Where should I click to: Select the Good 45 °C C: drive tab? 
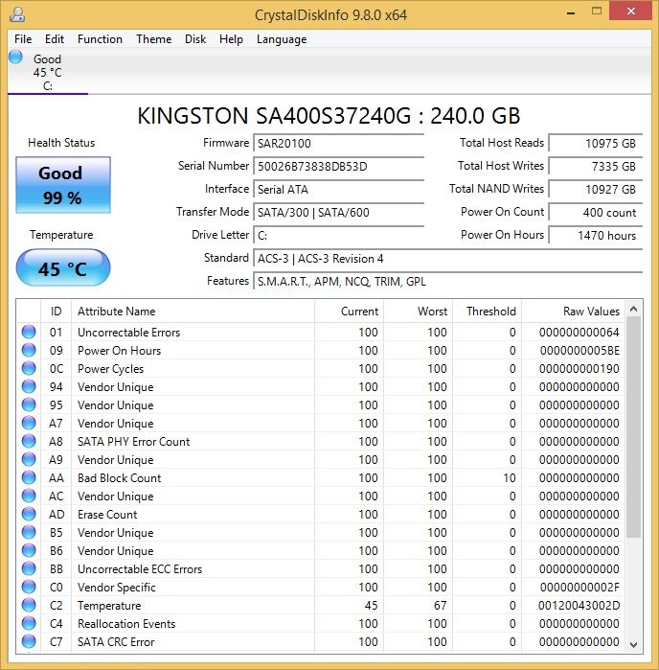(x=47, y=71)
